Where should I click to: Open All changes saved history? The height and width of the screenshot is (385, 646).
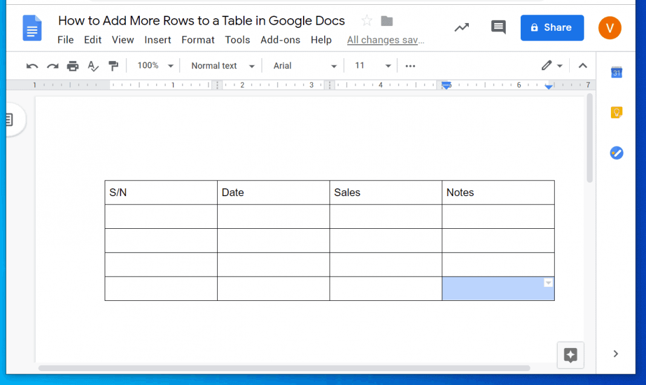(385, 40)
